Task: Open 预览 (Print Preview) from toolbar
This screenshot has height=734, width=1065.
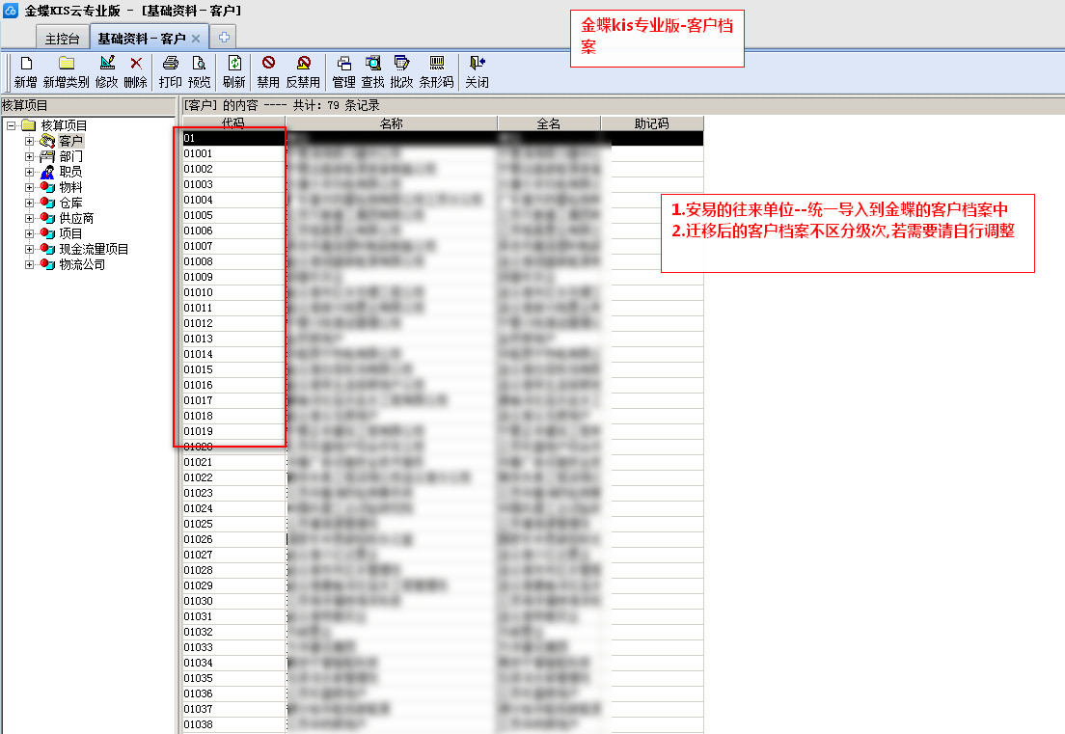Action: pyautogui.click(x=199, y=65)
